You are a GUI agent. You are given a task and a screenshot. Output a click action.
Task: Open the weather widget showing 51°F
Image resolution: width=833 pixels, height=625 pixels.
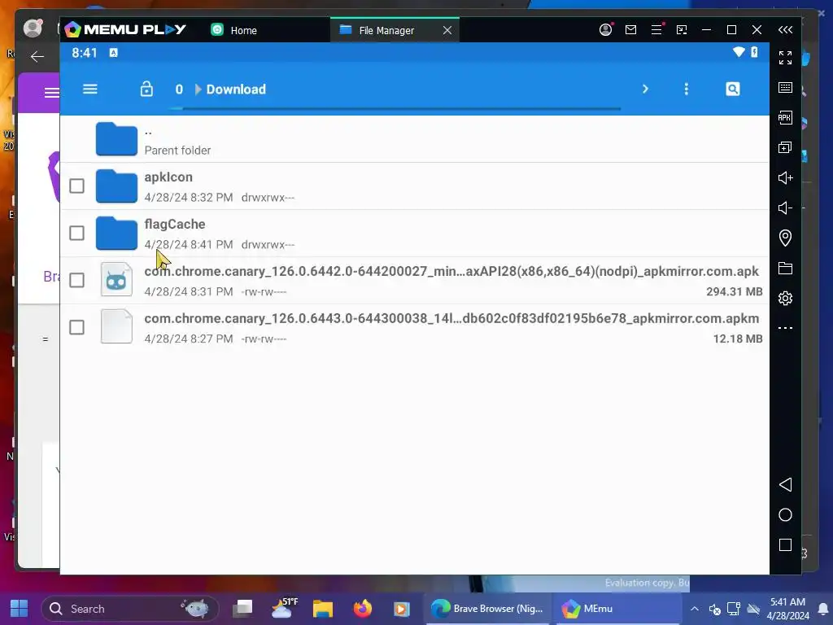tap(284, 608)
